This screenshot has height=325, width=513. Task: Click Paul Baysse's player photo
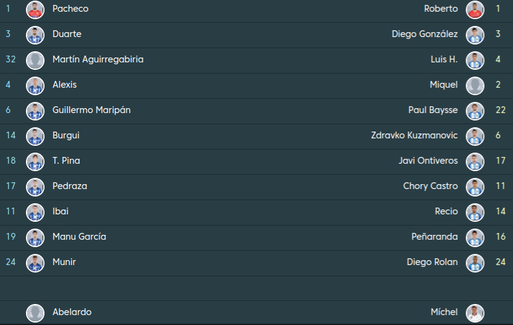point(475,111)
